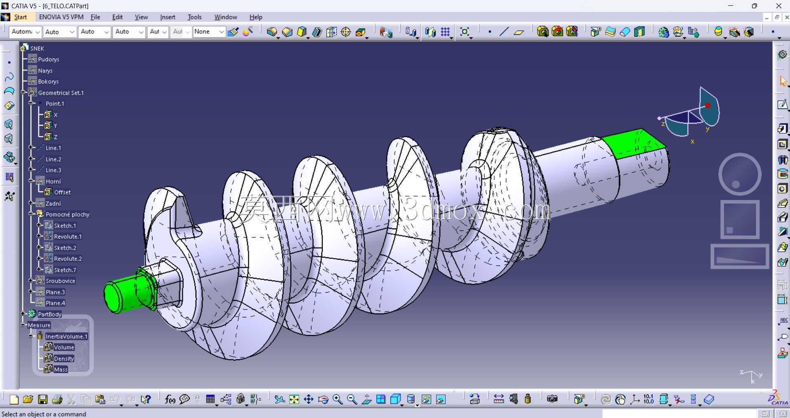Click the Open folder icon
790x418 pixels.
pos(28,399)
